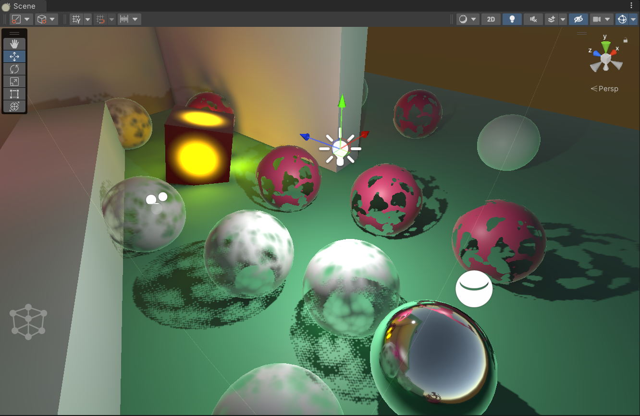Click the scene camera settings icon
The height and width of the screenshot is (416, 640).
(x=597, y=19)
